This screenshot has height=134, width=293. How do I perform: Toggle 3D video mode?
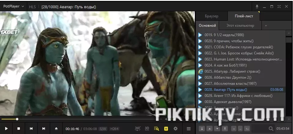pos(147,129)
